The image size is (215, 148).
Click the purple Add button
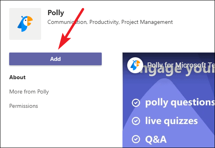click(x=55, y=59)
